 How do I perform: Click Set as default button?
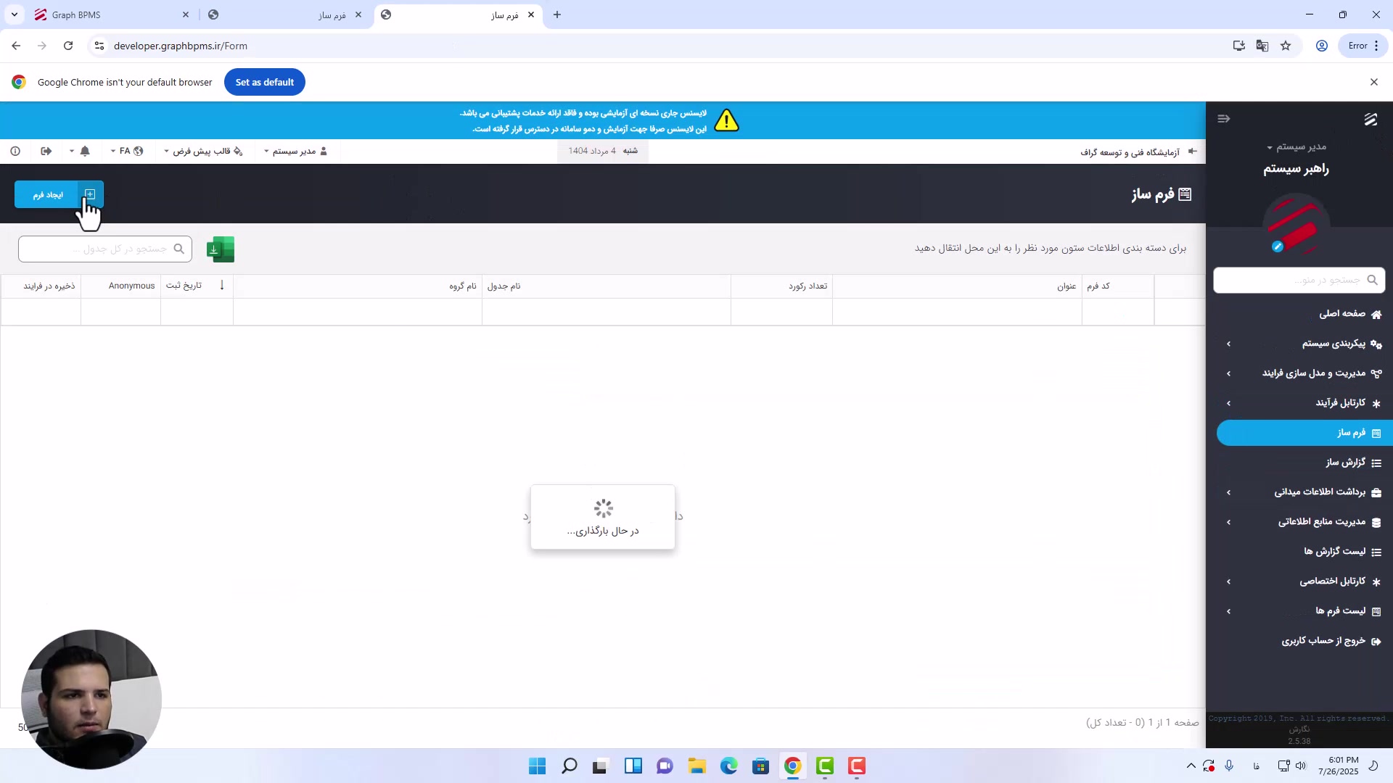(264, 82)
